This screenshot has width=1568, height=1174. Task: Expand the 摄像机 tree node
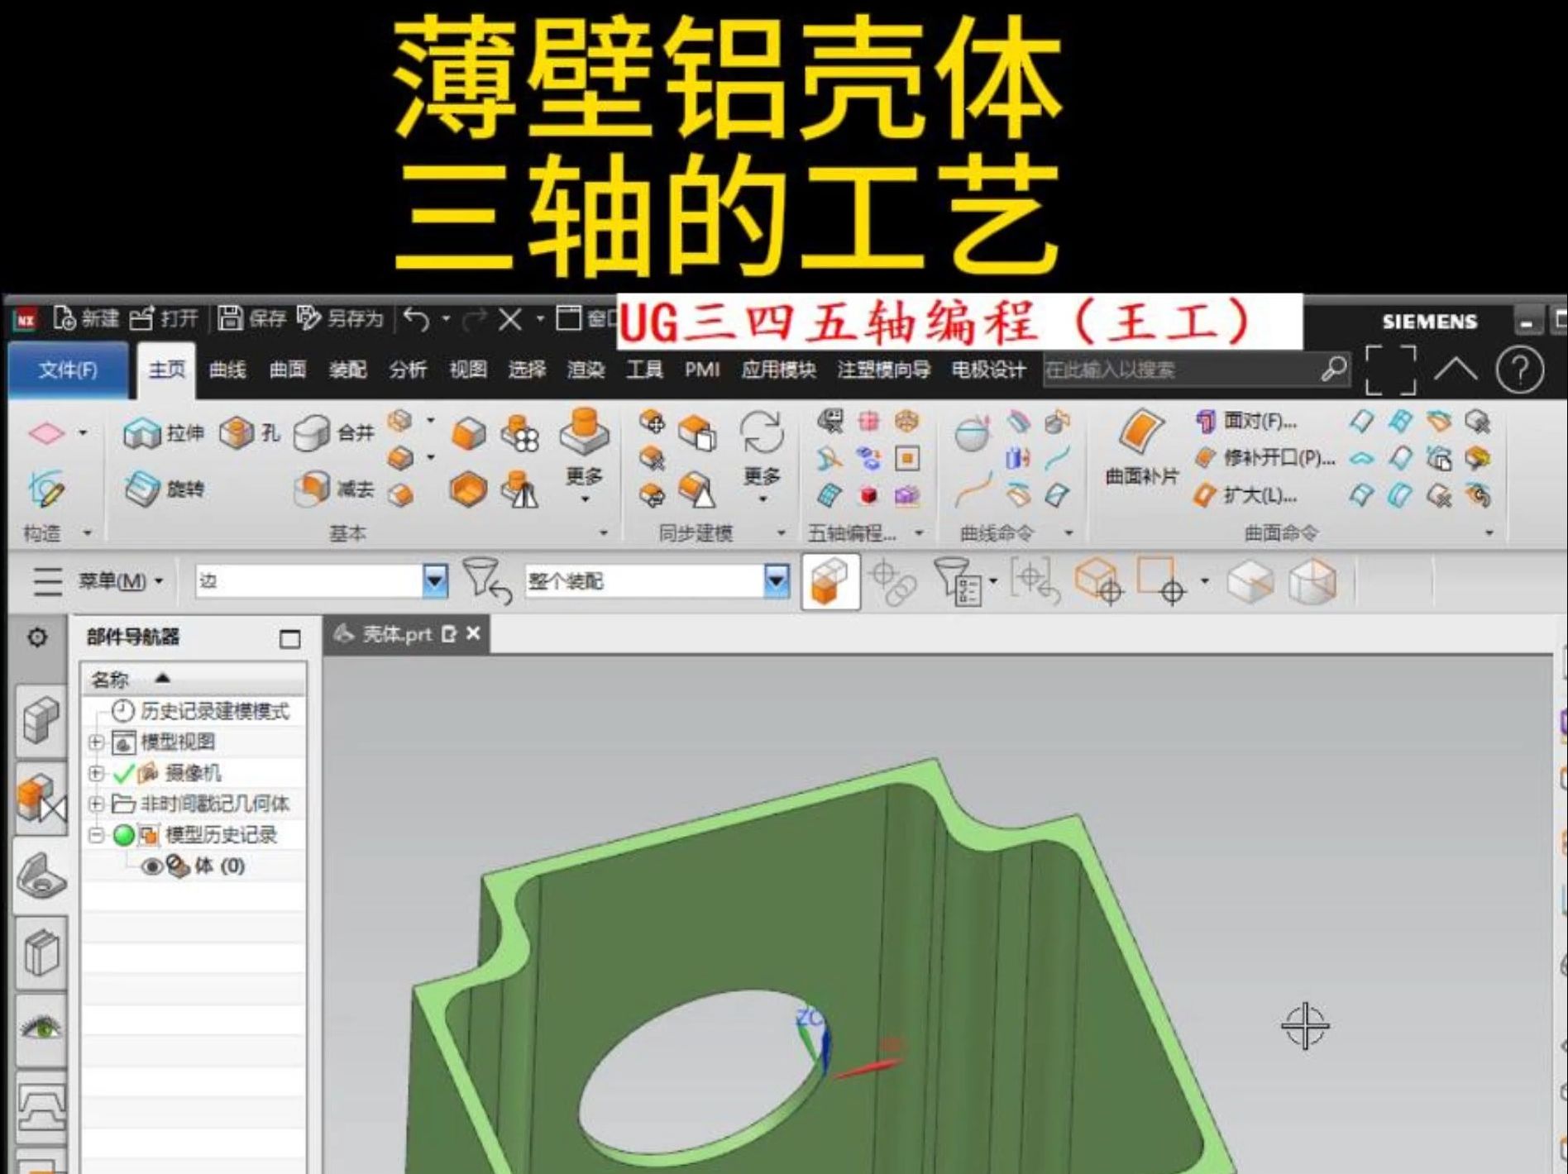96,774
